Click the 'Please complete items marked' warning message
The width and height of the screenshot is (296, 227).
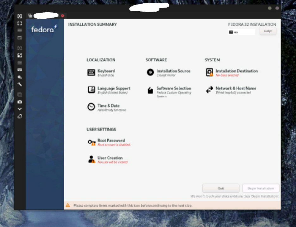tap(133, 205)
